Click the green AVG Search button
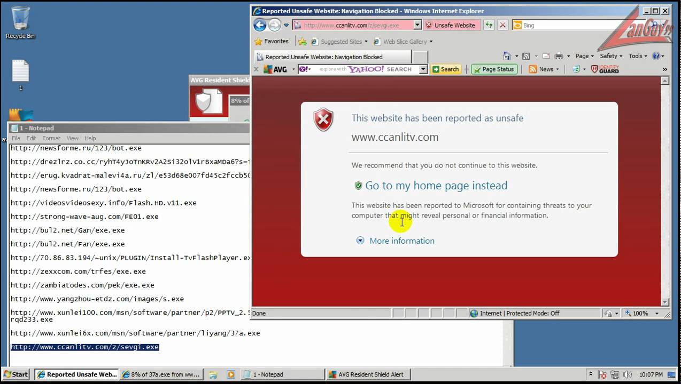This screenshot has height=384, width=681. tap(446, 69)
